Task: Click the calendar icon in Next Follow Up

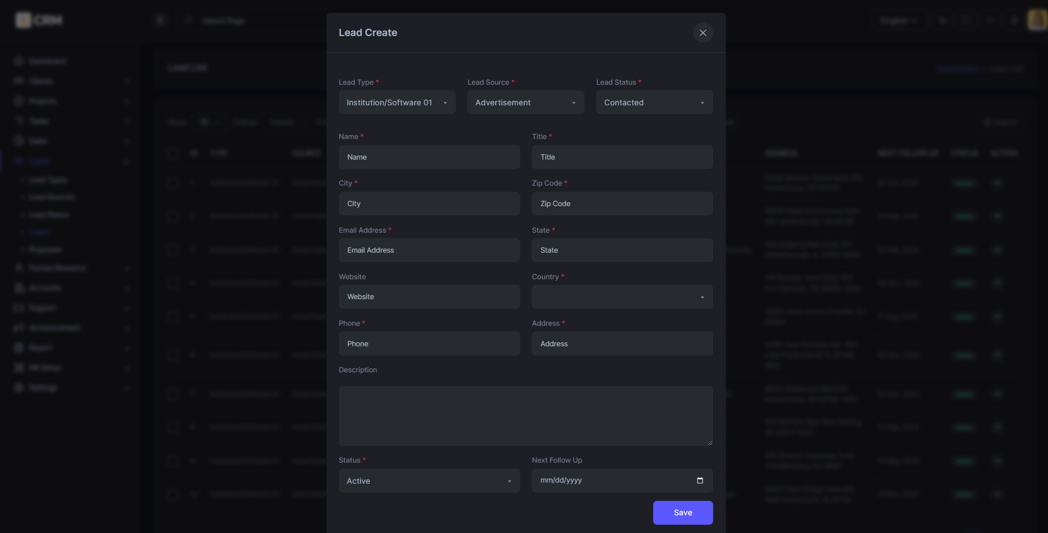Action: [x=699, y=480]
